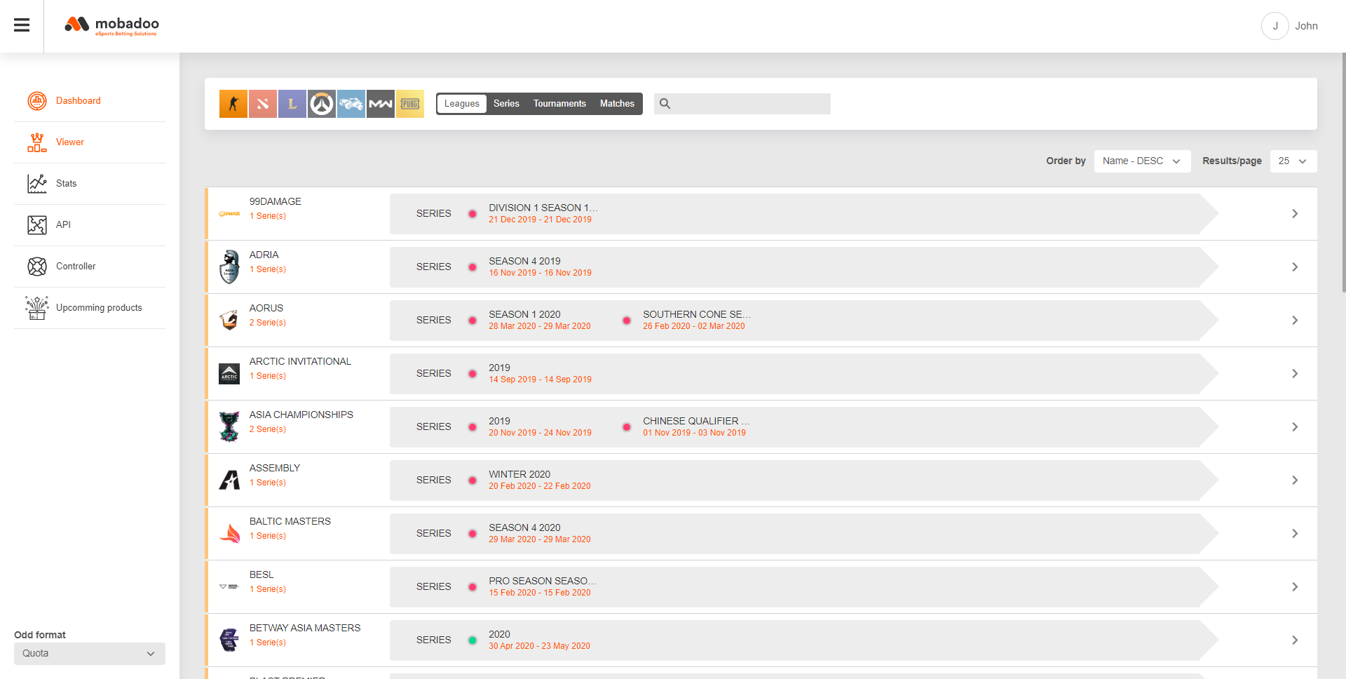
Task: Open the Odd format Quota dropdown
Action: [x=90, y=654]
